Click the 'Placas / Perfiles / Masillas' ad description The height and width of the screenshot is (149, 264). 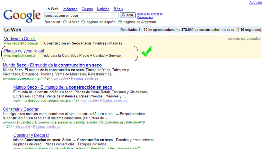pos(101,43)
